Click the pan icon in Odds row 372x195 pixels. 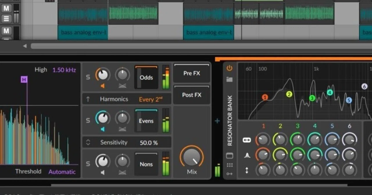coord(122,86)
